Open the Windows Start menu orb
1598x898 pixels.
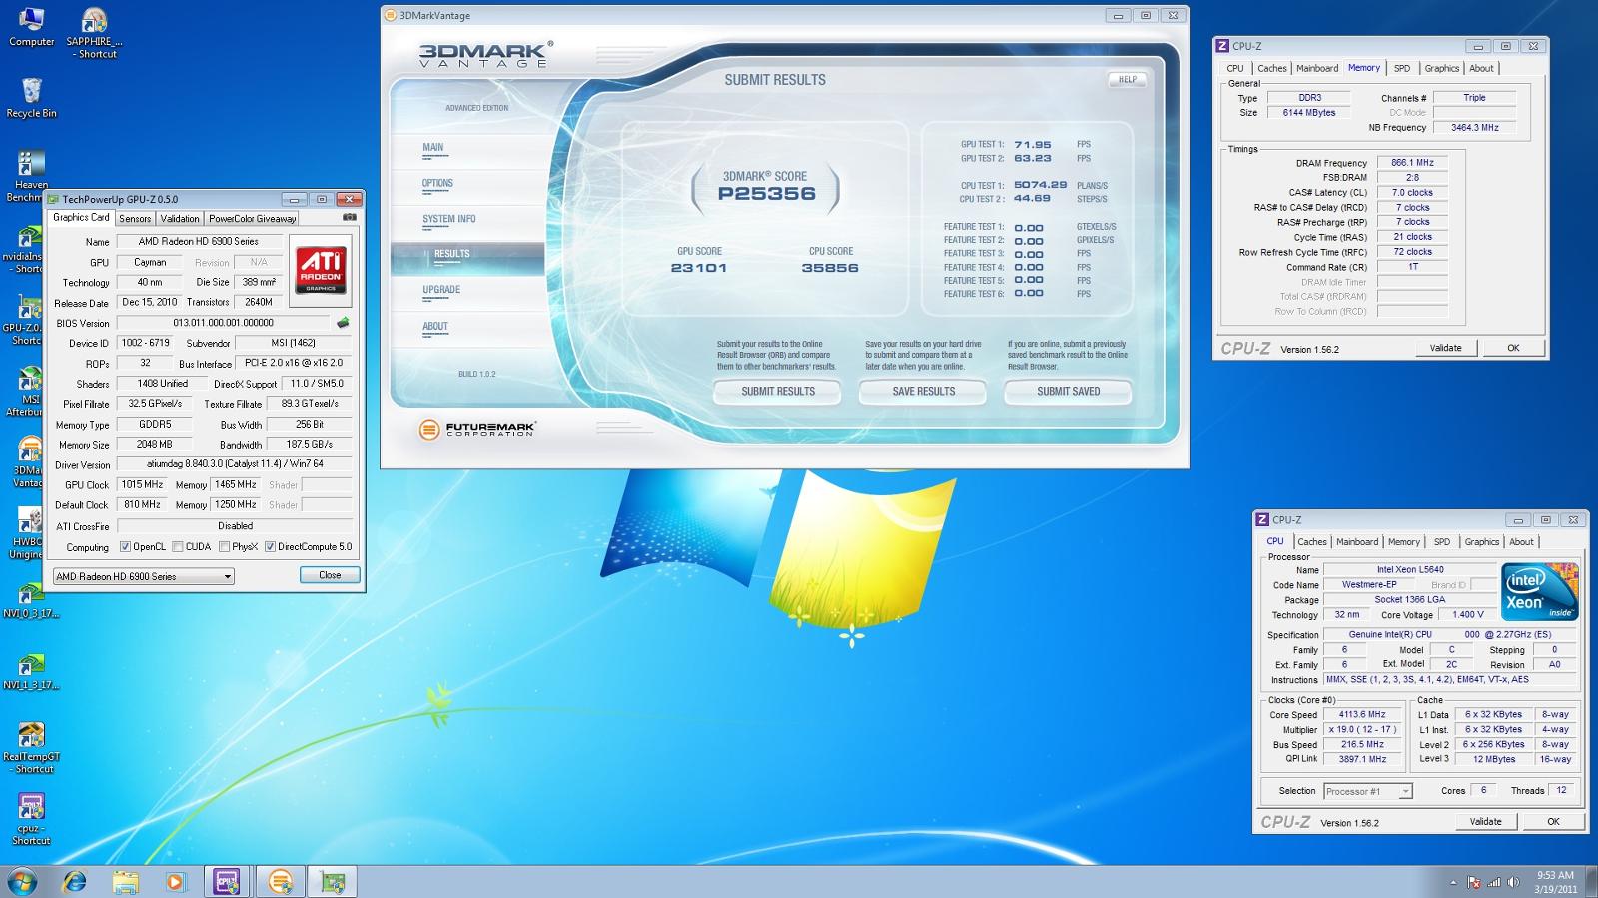22,882
